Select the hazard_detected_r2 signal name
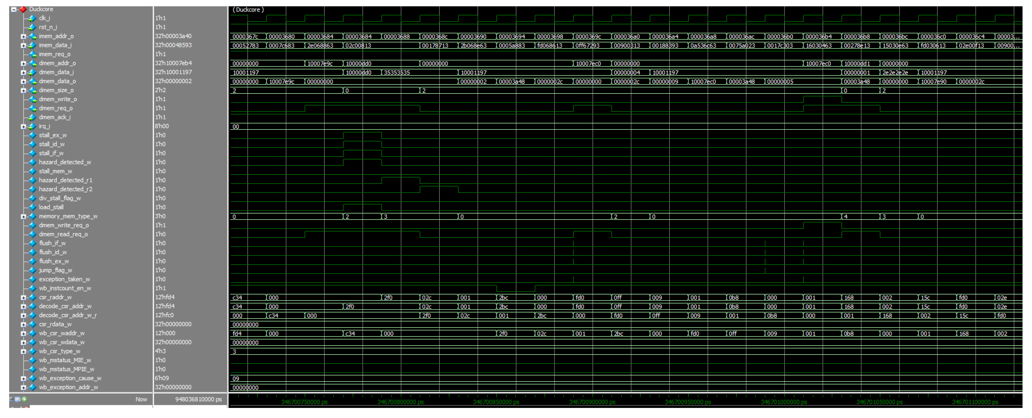Screen dimensions: 1032x418 (x=66, y=189)
